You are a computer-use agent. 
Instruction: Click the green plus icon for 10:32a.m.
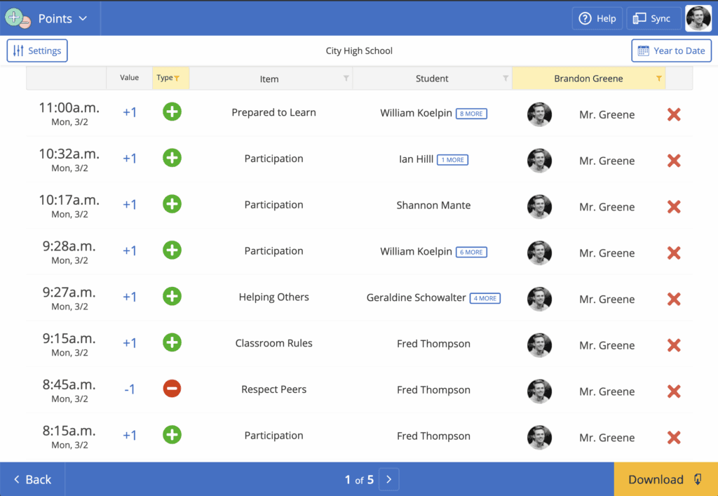(172, 158)
